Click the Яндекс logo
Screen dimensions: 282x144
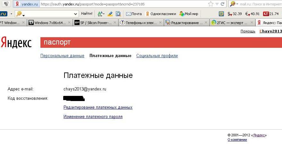[16, 42]
